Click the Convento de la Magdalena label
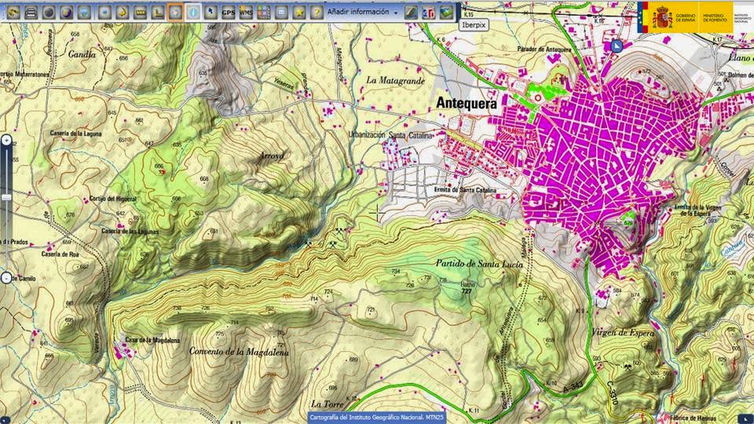This screenshot has width=754, height=424. tap(239, 352)
